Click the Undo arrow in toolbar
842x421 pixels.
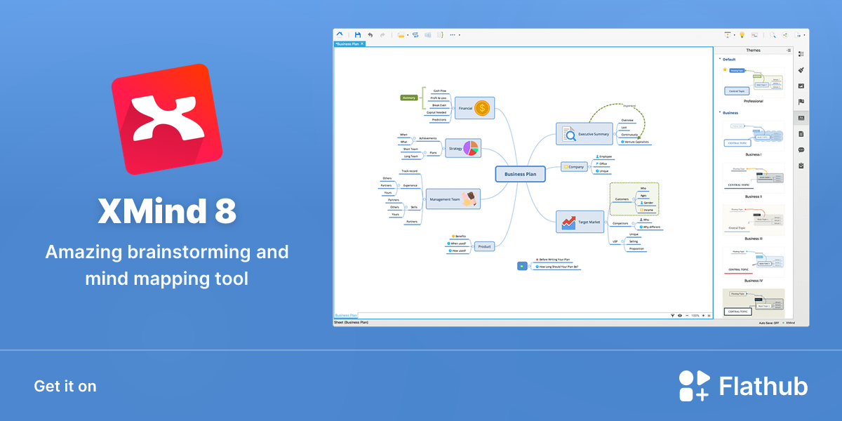[370, 34]
